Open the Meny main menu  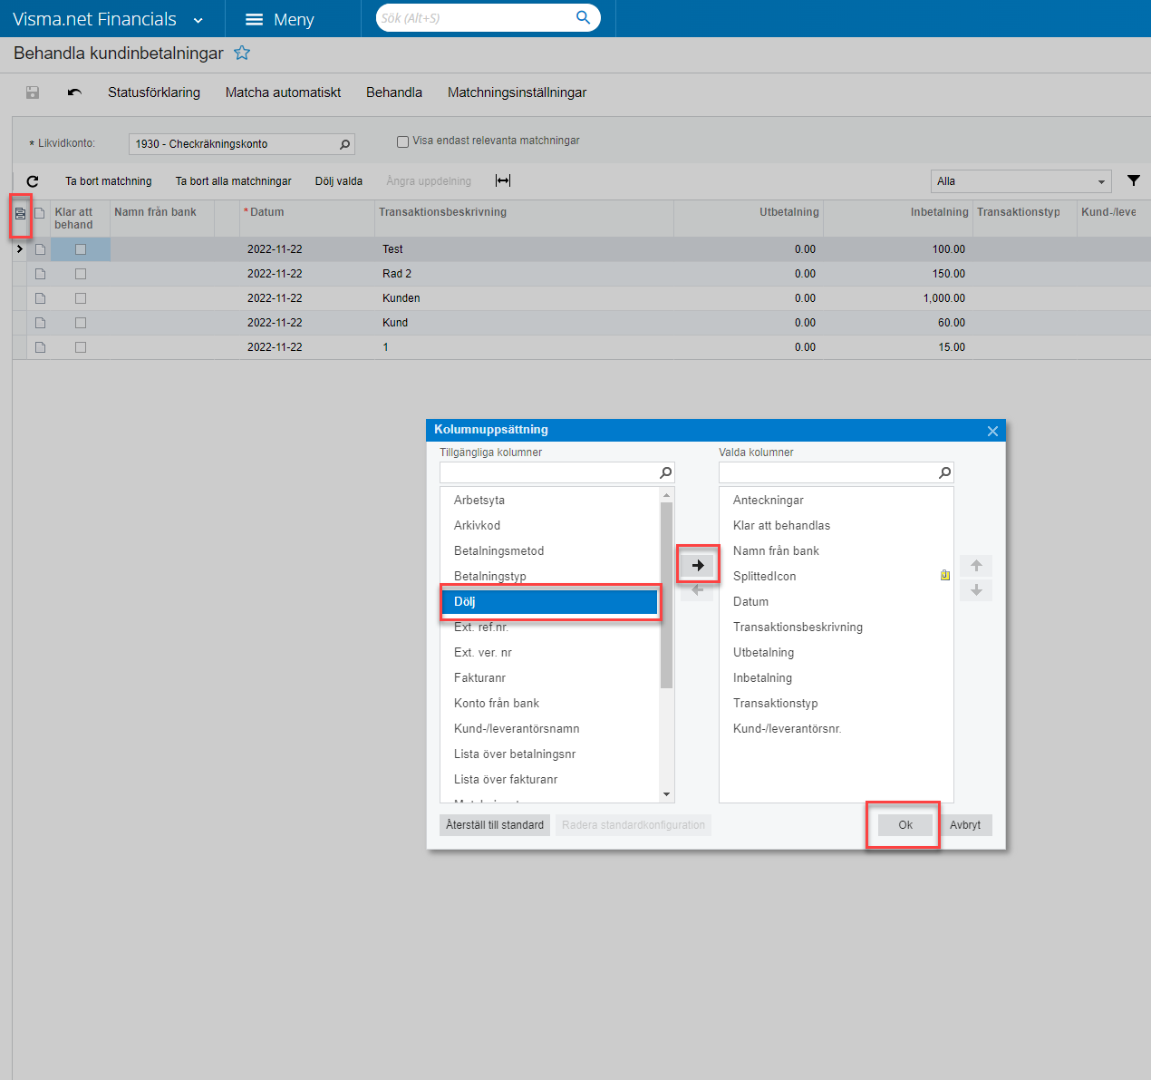click(280, 20)
